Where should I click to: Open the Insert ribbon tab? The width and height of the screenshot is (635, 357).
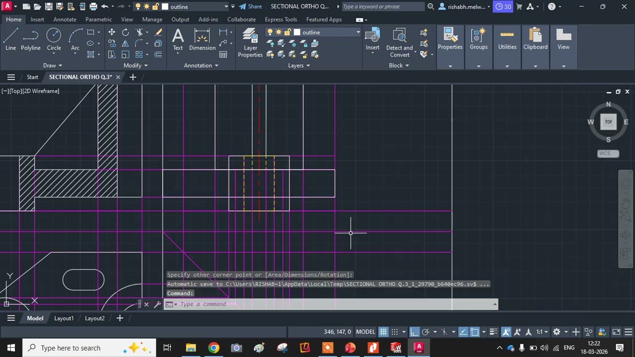click(x=37, y=19)
